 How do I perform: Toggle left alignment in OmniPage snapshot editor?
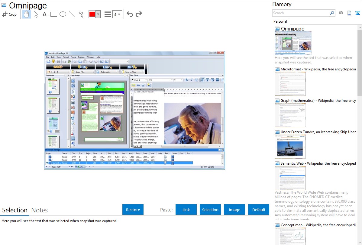click(202, 80)
